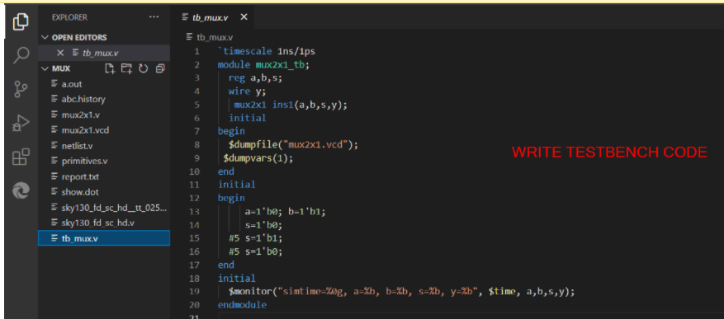The image size is (724, 319).
Task: Click line number 7 in the gutter
Action: coord(197,131)
